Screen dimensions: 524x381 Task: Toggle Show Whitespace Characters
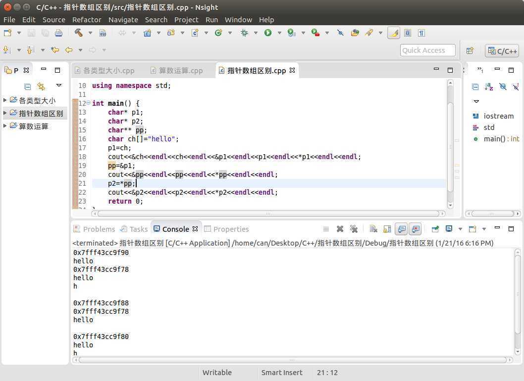click(x=421, y=33)
